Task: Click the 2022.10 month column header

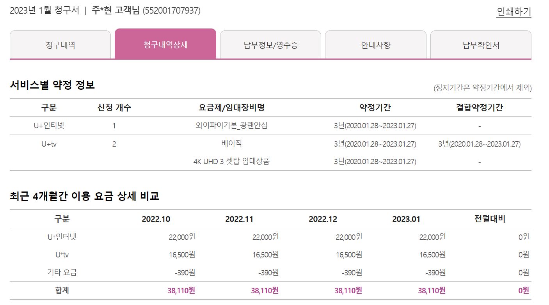Action: 156,219
